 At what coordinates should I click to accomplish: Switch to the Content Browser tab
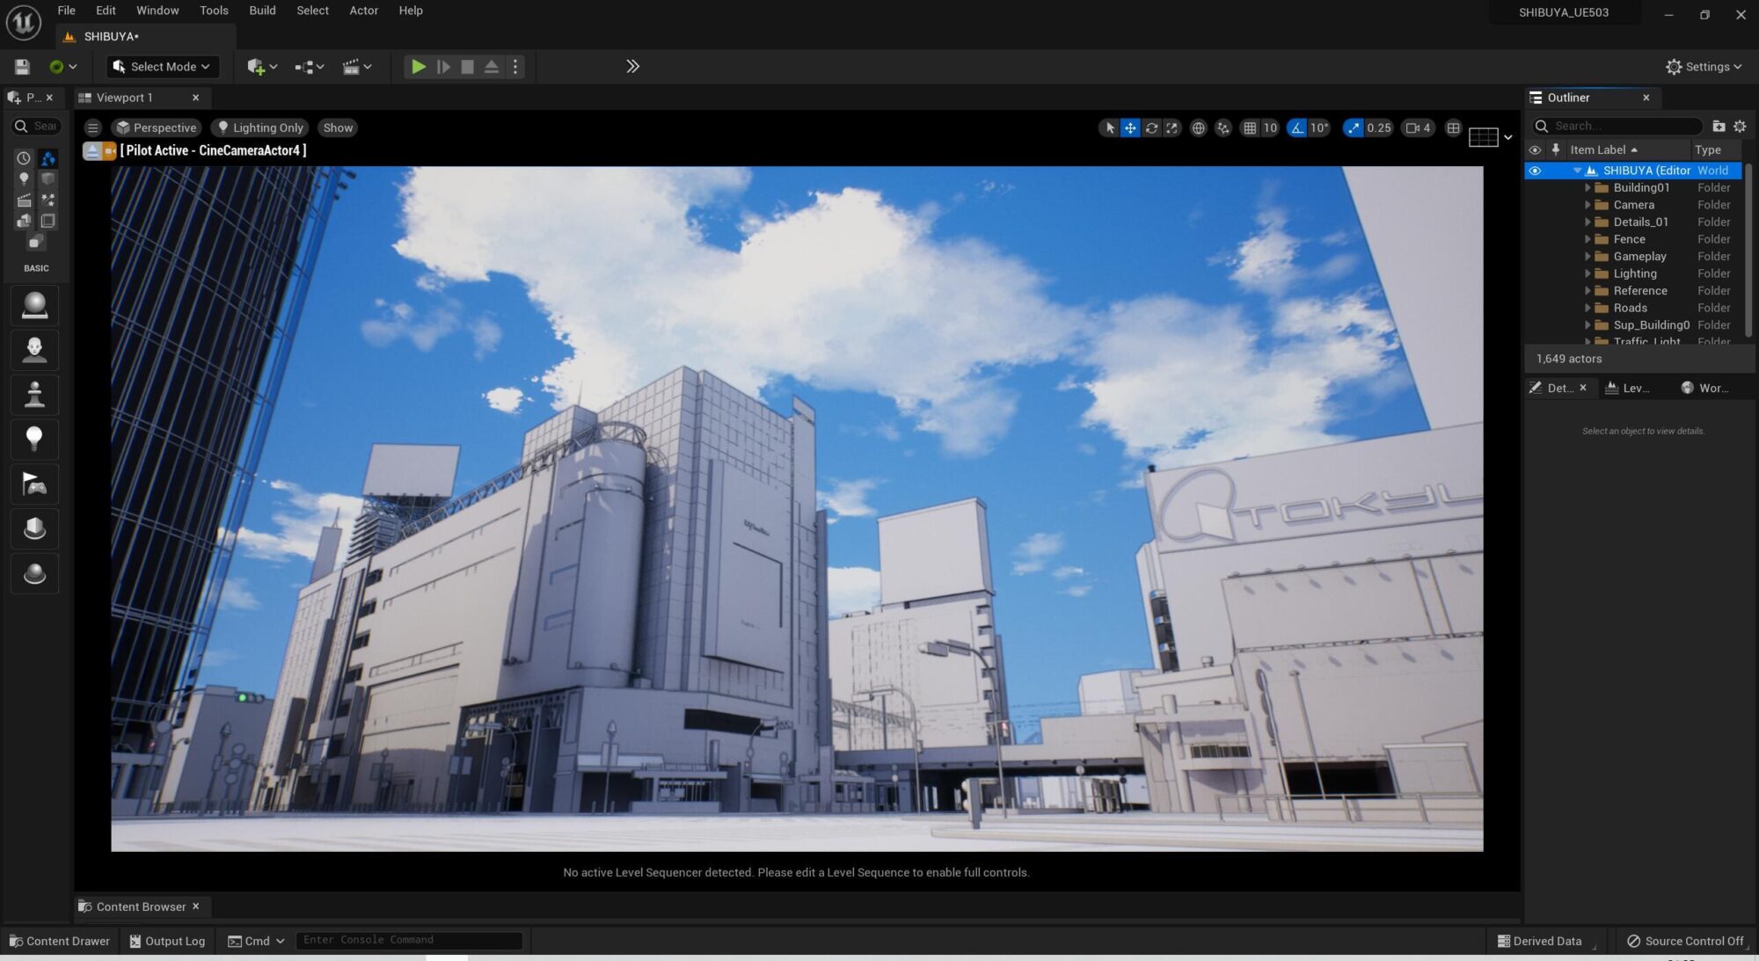141,906
